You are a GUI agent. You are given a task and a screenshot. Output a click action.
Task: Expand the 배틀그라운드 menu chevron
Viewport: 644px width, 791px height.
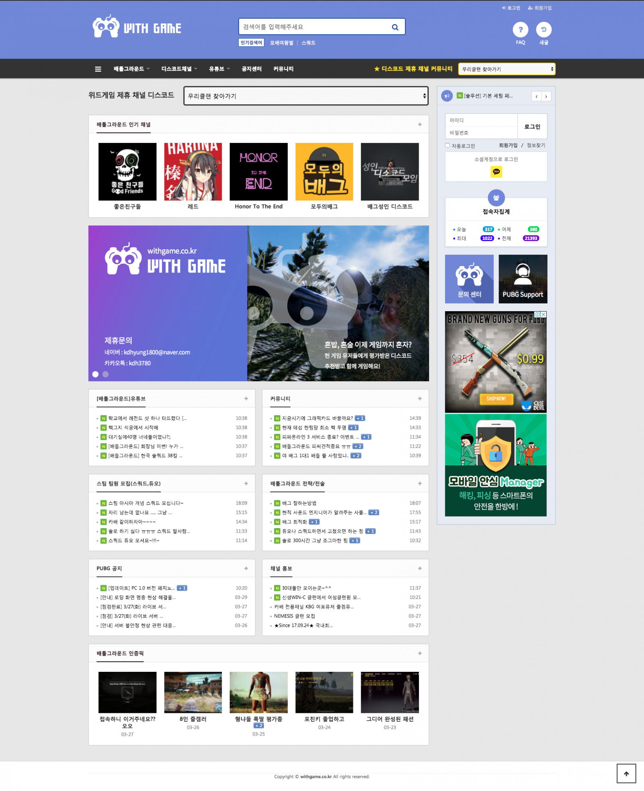point(148,69)
